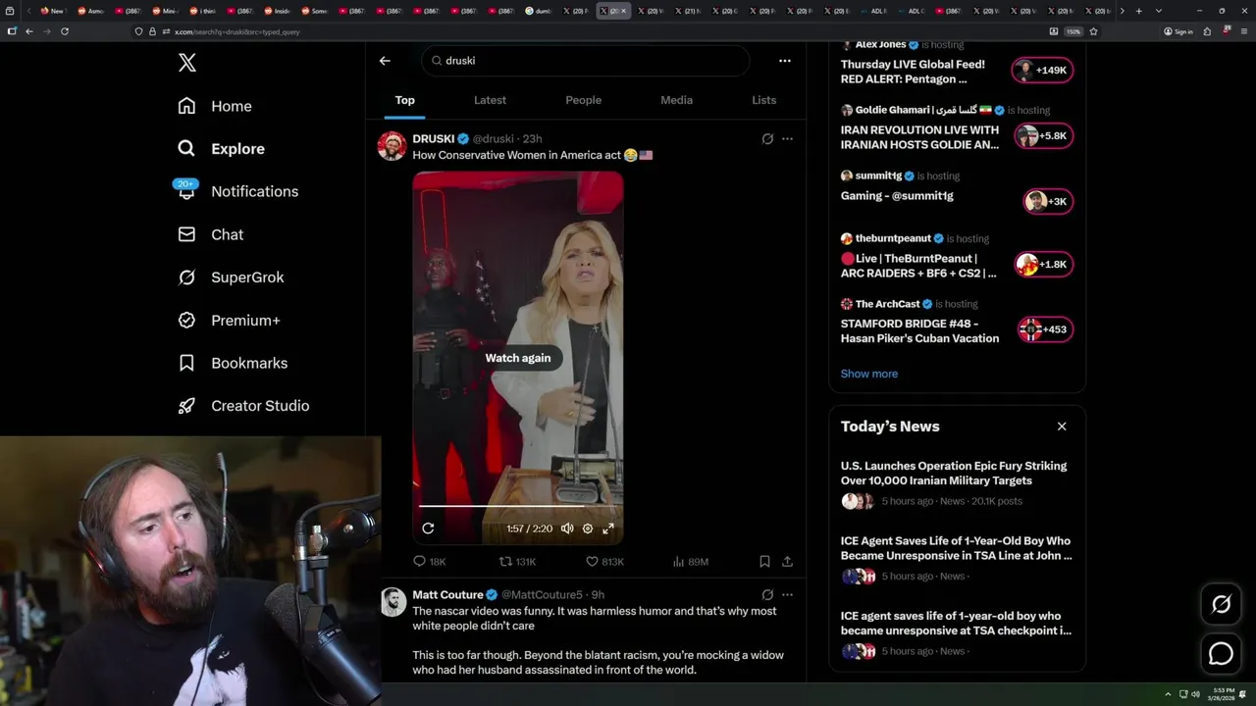The width and height of the screenshot is (1256, 706).
Task: Open Chat in the X sidebar
Action: [210, 234]
